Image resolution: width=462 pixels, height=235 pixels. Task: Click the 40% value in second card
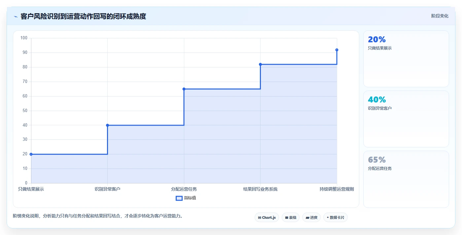377,100
